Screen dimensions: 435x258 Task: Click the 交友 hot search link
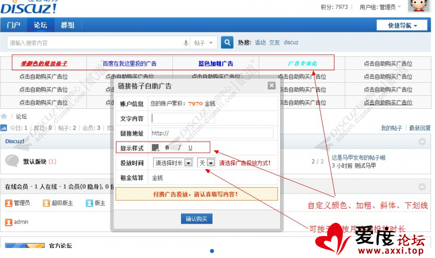[274, 42]
